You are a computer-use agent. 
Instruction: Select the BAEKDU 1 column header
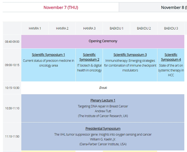[116, 29]
